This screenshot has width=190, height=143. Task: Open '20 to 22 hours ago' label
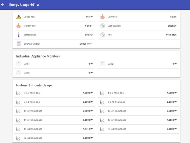117,129
